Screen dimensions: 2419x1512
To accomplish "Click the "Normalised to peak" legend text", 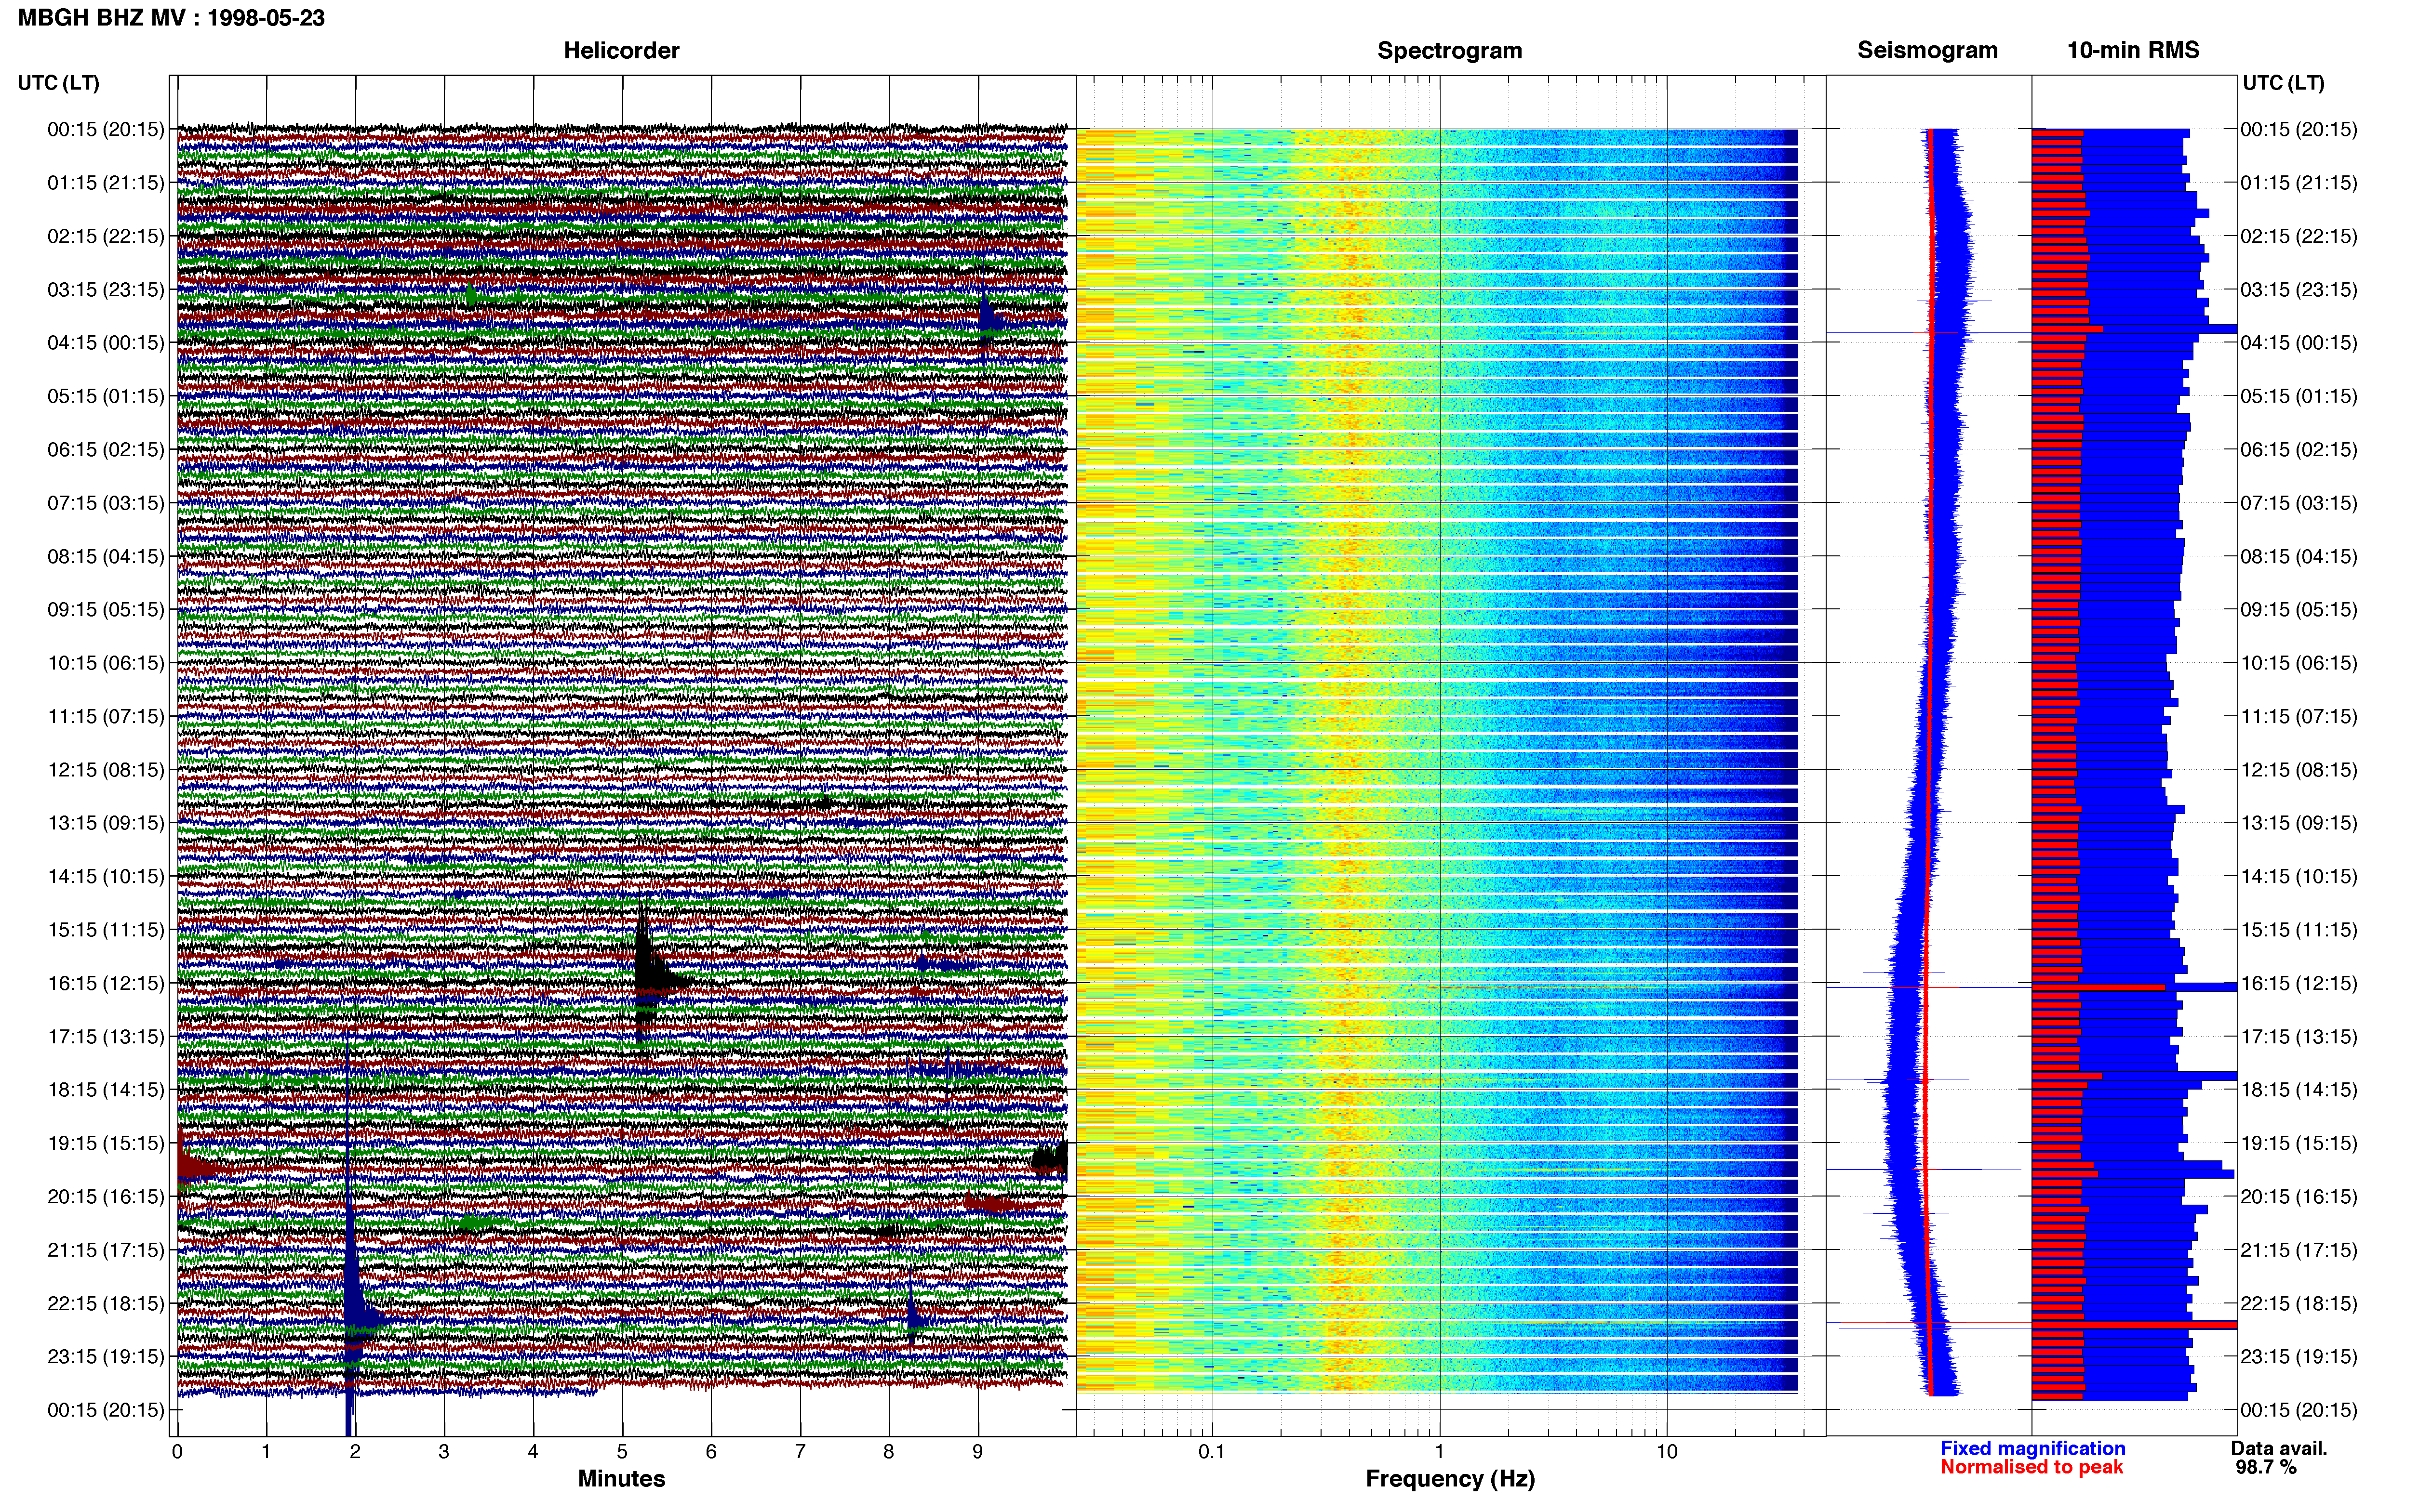I will point(2032,1467).
